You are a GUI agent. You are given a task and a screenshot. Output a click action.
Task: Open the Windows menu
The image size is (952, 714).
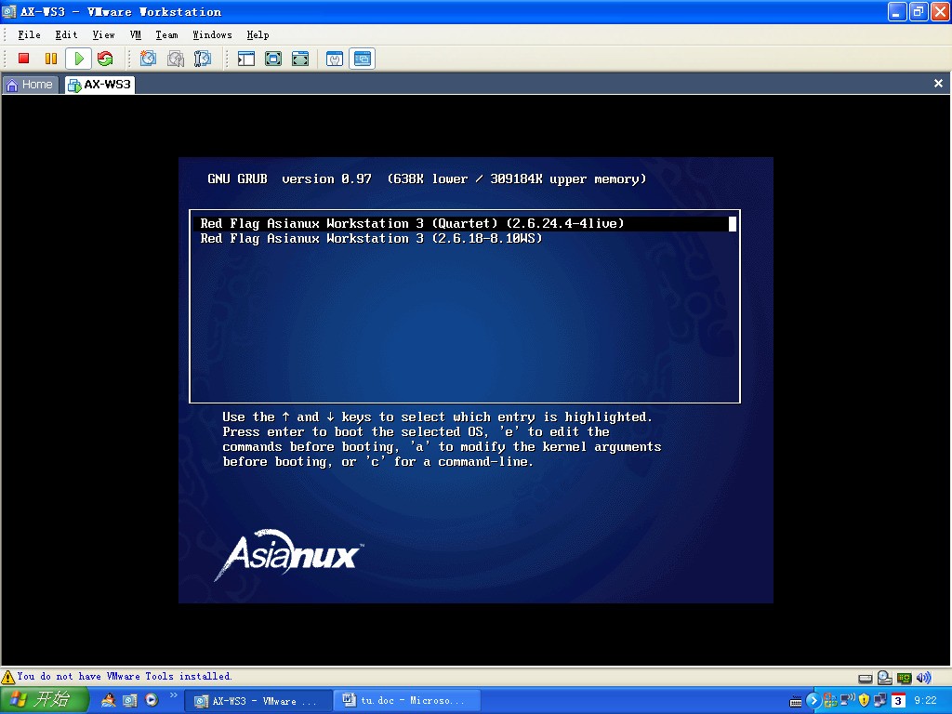212,34
